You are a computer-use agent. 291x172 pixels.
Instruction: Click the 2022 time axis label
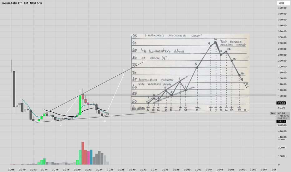pos(88,169)
